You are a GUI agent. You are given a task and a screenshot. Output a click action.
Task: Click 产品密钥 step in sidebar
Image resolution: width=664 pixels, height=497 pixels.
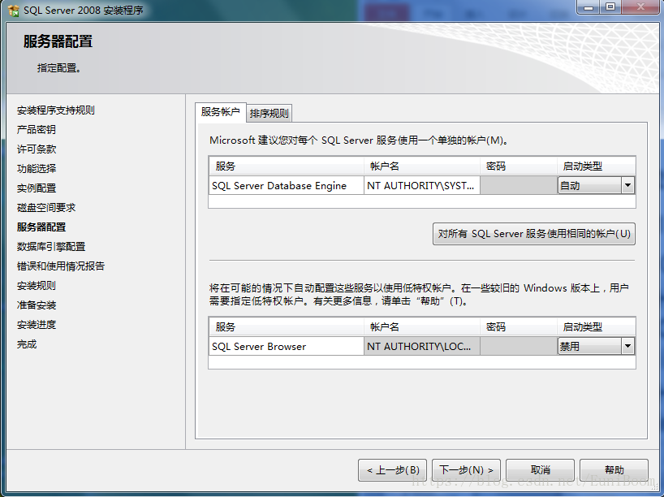[36, 130]
